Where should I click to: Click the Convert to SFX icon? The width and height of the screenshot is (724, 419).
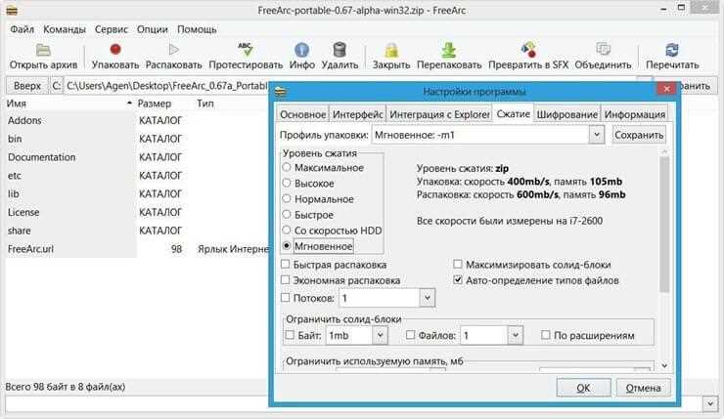click(x=528, y=49)
